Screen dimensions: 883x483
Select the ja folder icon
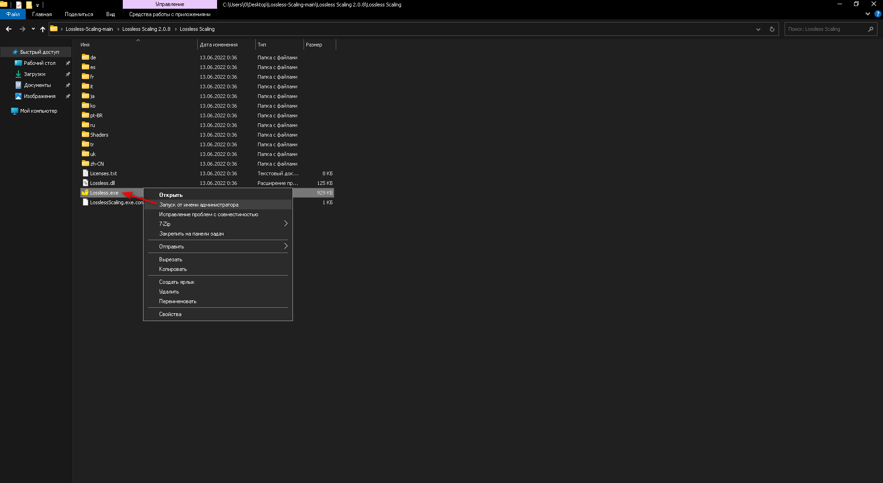(x=86, y=96)
